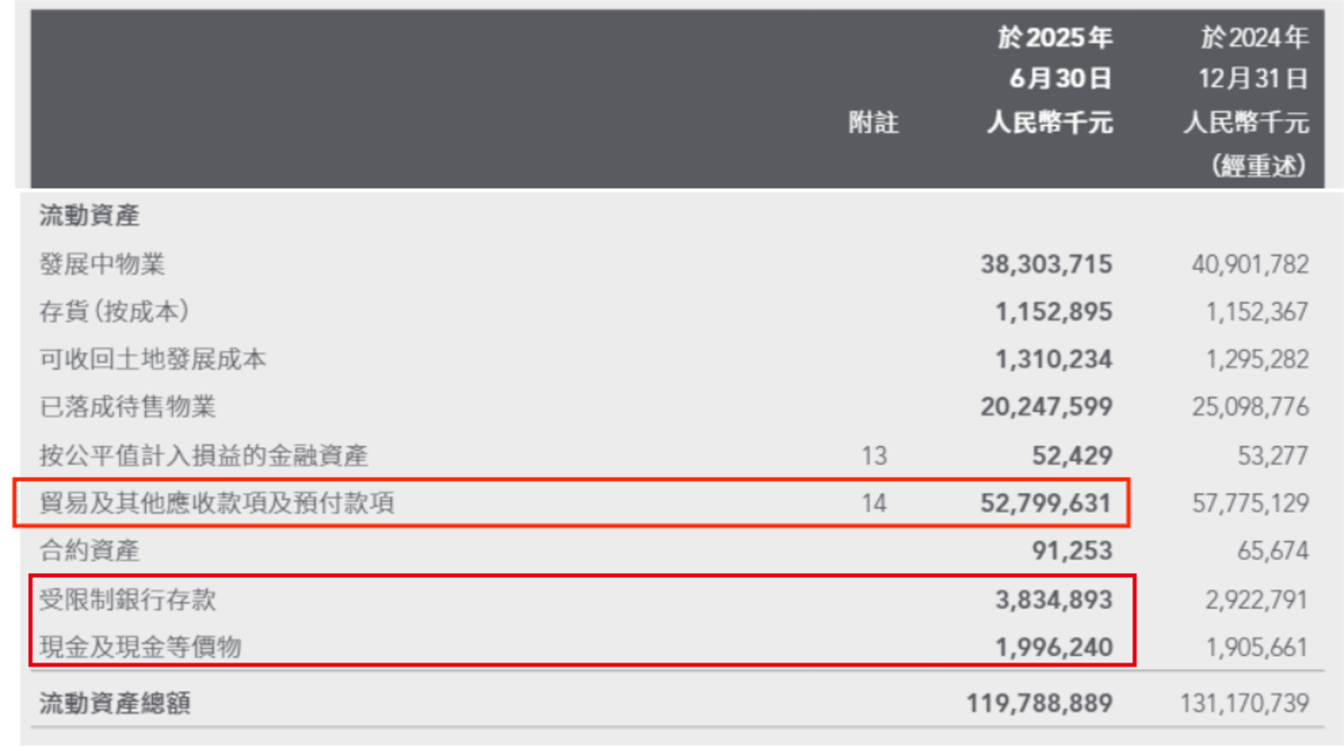Select the 按公平值計入損益的金融資產 label

[203, 455]
